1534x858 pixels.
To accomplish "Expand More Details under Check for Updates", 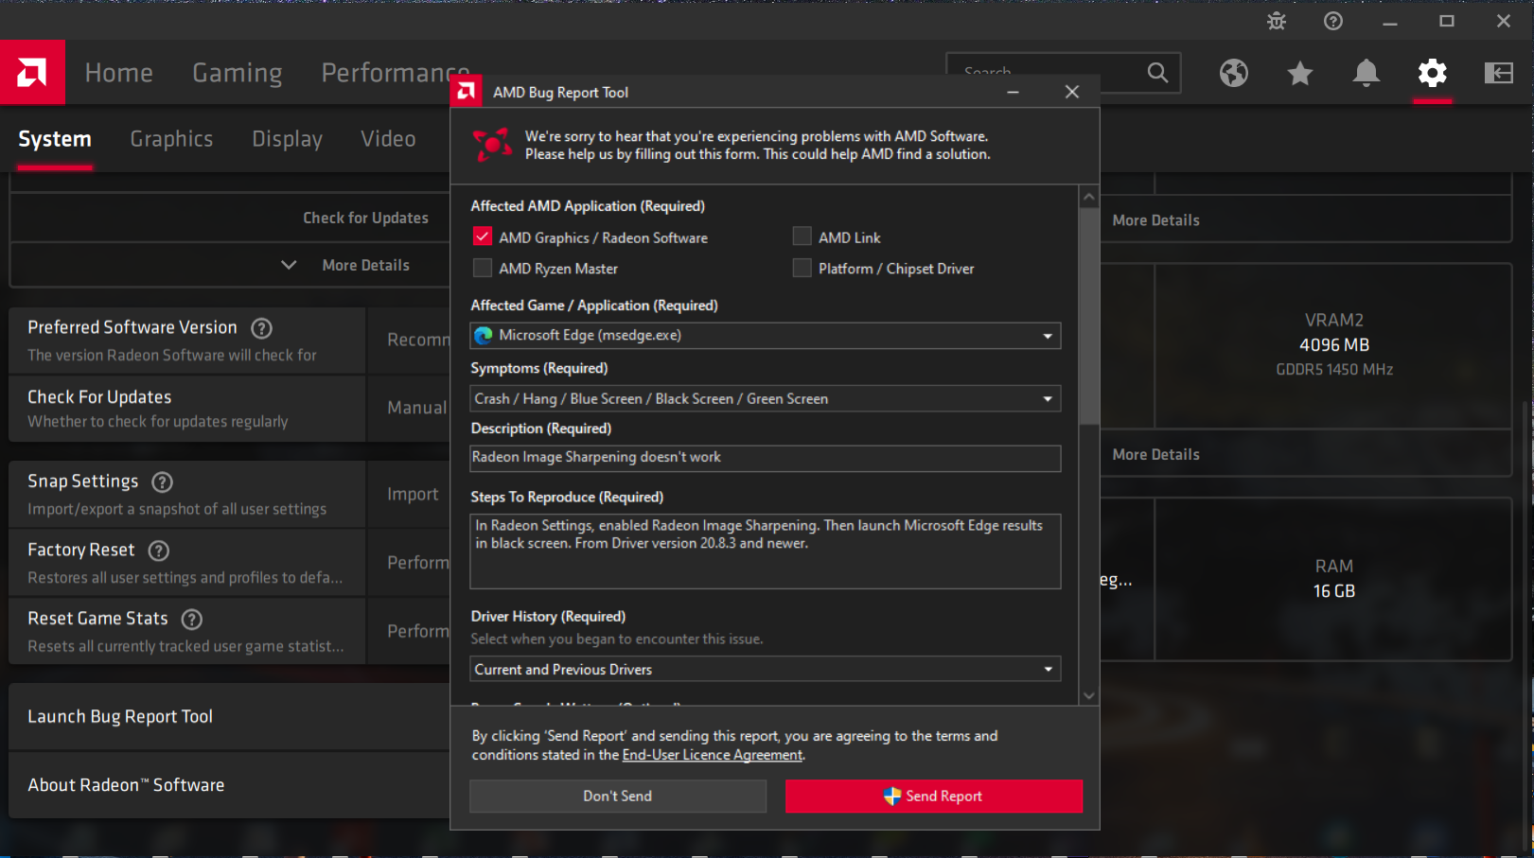I will [346, 265].
